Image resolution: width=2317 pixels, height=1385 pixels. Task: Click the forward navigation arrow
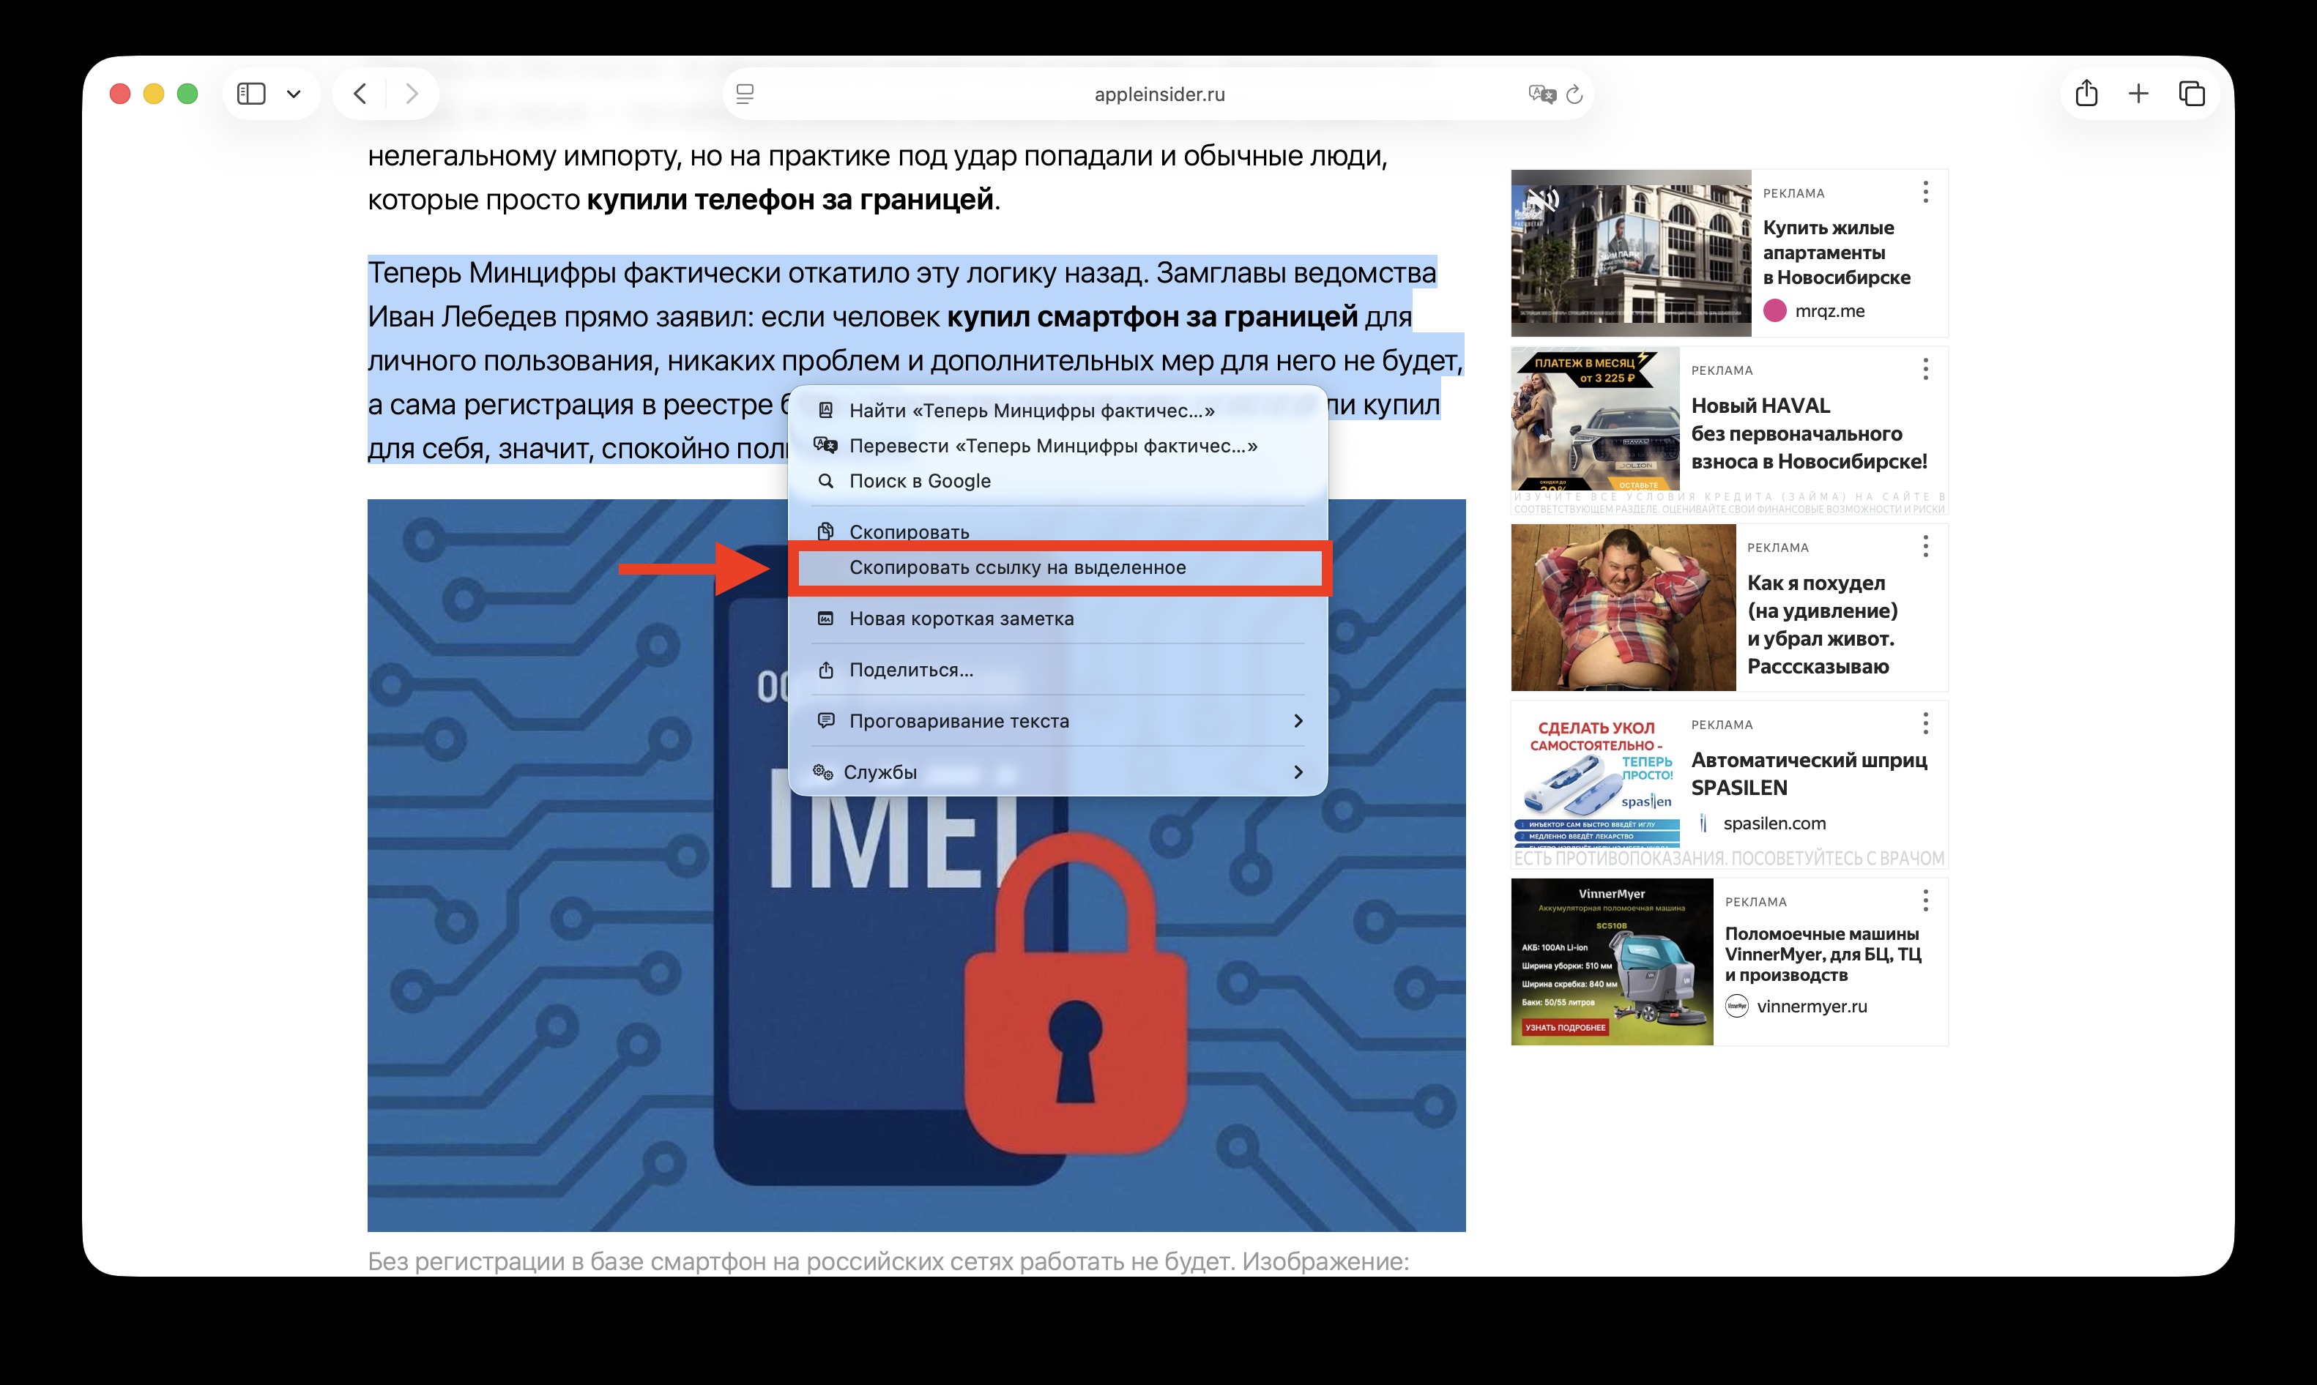[x=412, y=93]
